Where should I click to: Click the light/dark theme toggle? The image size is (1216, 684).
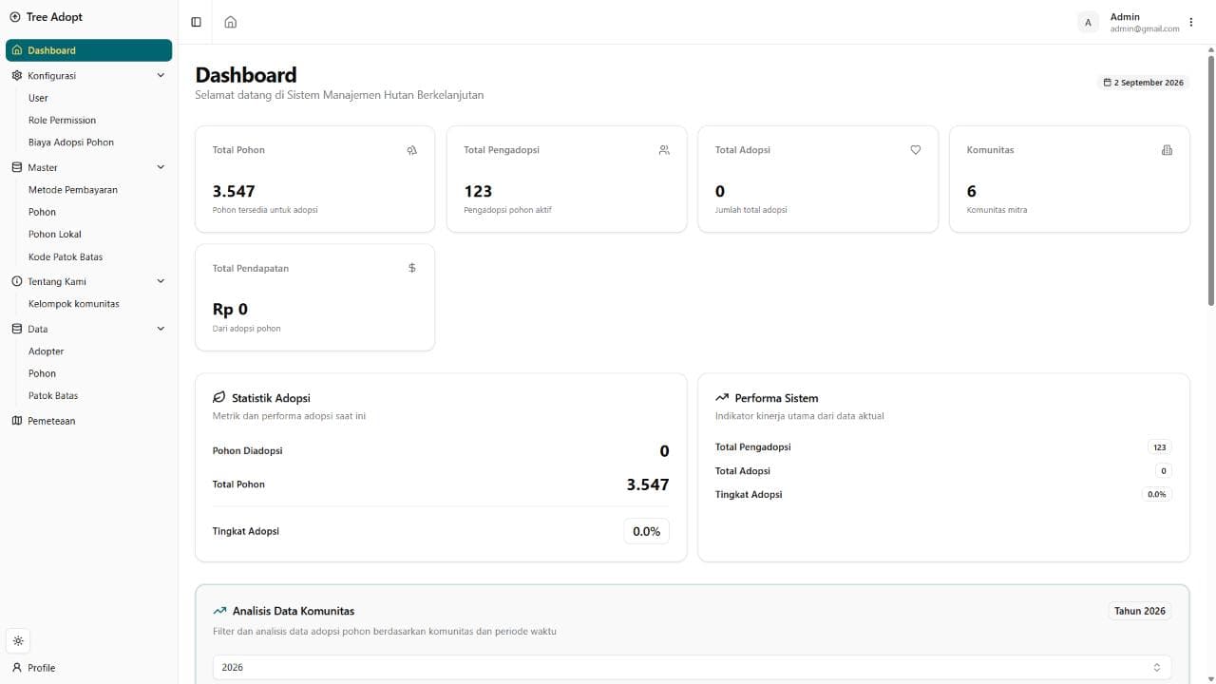18,641
